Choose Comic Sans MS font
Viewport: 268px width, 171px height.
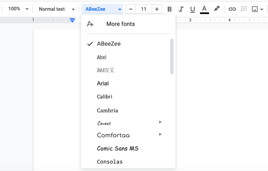click(118, 149)
